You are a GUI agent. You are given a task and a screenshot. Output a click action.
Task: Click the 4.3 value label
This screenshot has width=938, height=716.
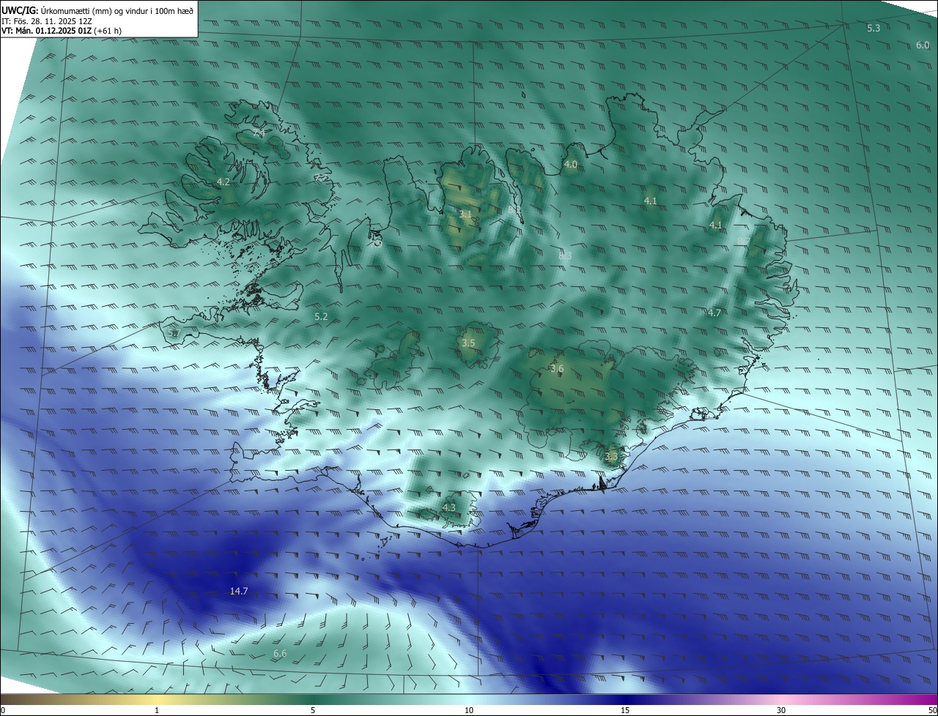click(449, 507)
